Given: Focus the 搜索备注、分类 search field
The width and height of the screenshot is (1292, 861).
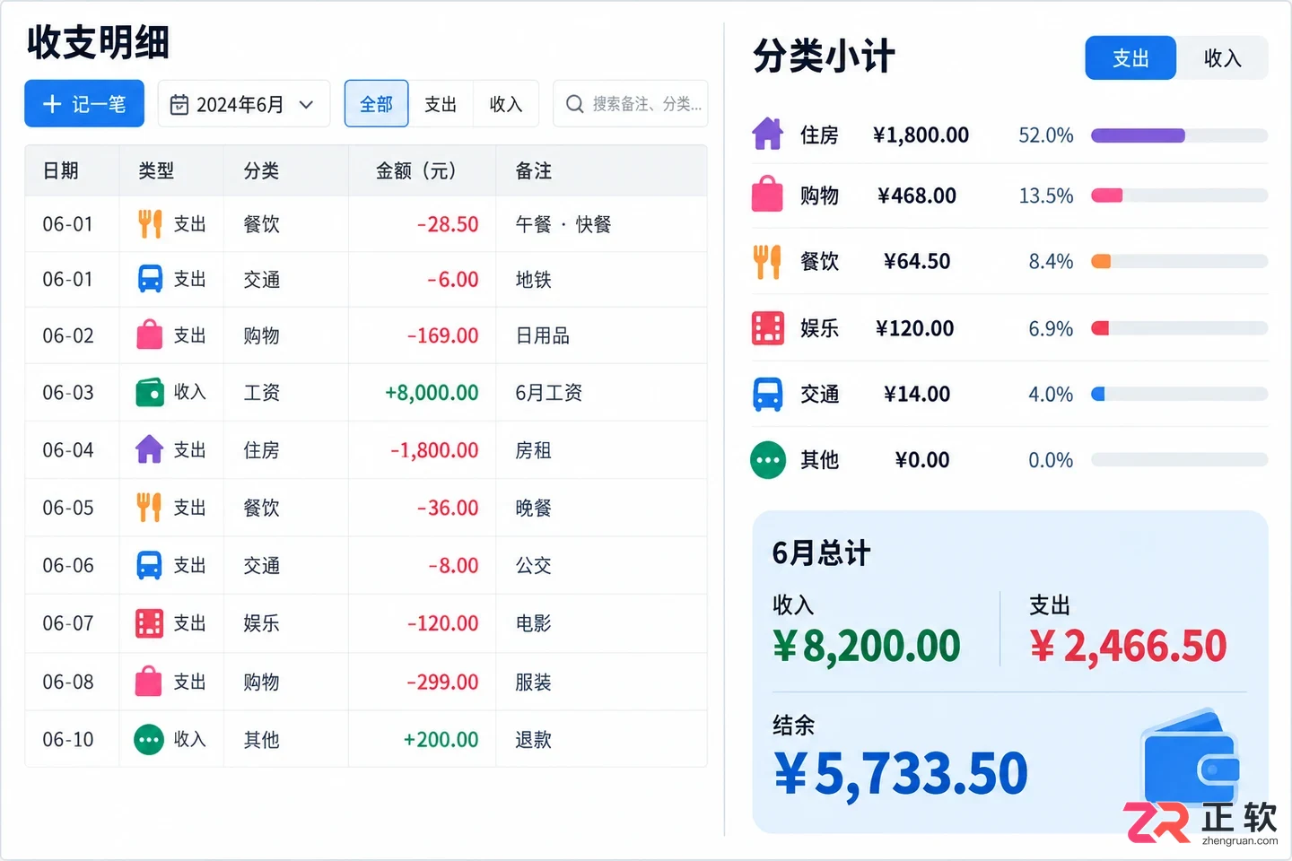Looking at the screenshot, I should pos(631,104).
